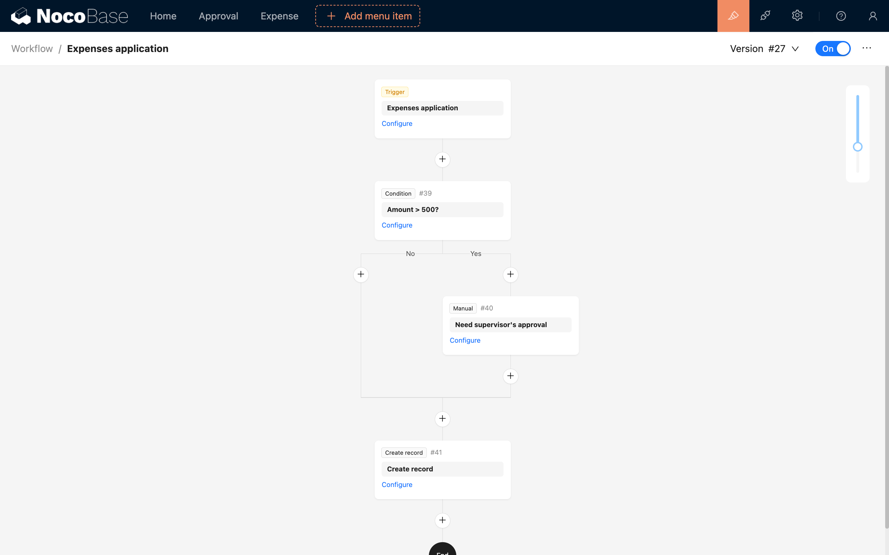Open the help menu (question mark icon)
Image resolution: width=889 pixels, height=555 pixels.
tap(841, 15)
